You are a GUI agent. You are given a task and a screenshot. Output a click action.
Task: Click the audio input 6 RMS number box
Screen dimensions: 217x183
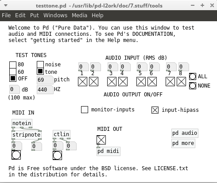pyautogui.click(x=155, y=67)
